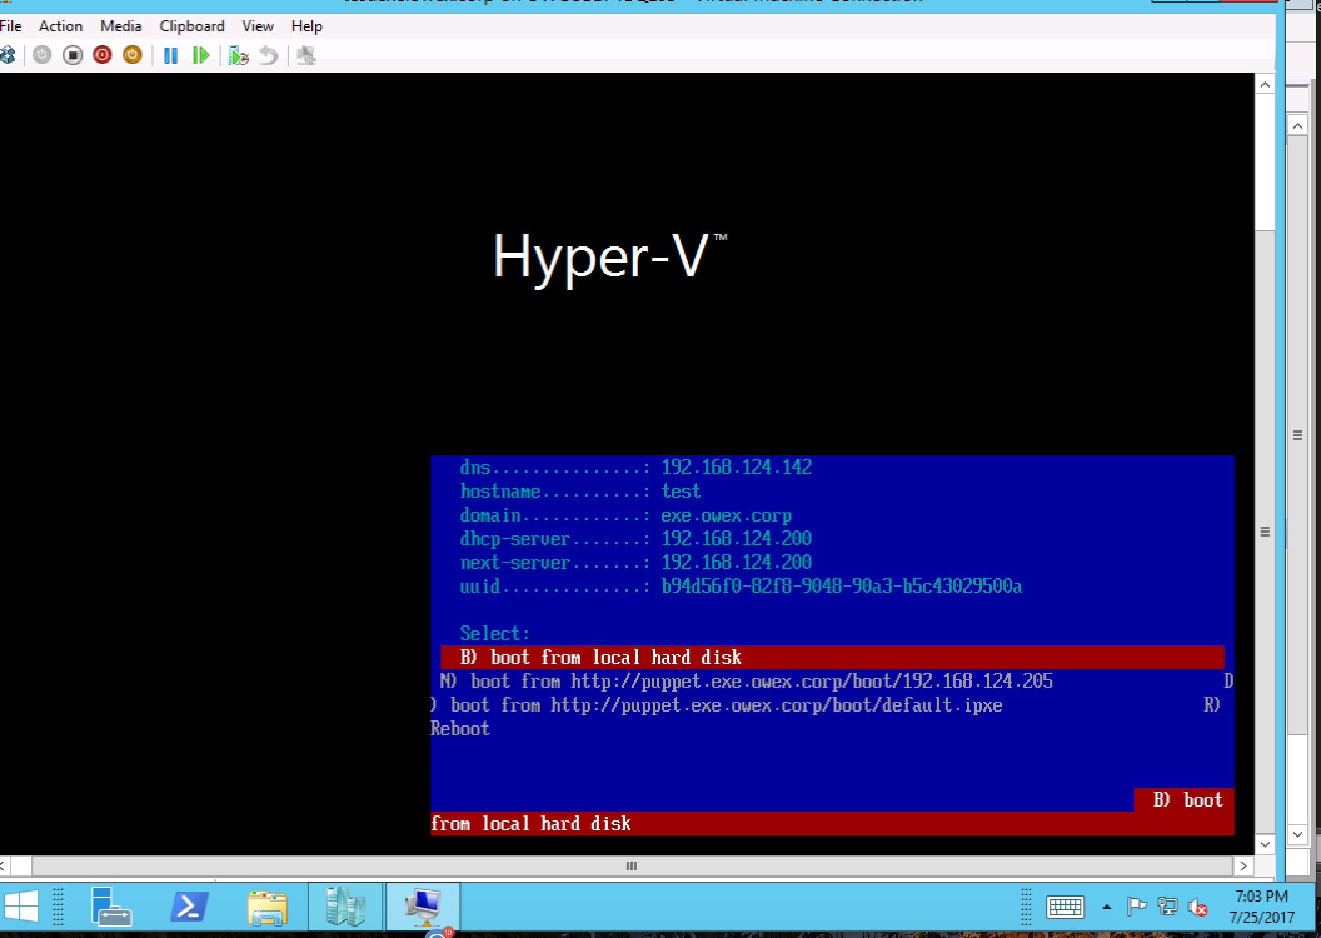The height and width of the screenshot is (938, 1321).
Task: Switch to Hyper-V Manager taskbar icon
Action: [x=345, y=907]
